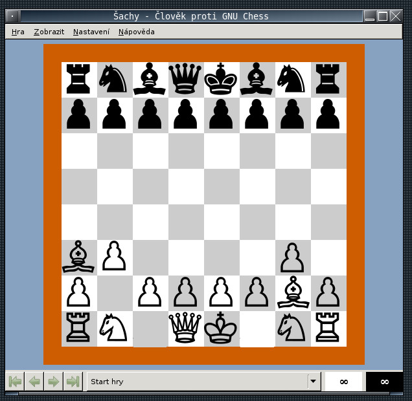Click the black pawn on e7
Screen dimensions: 412x401
pyautogui.click(x=221, y=114)
